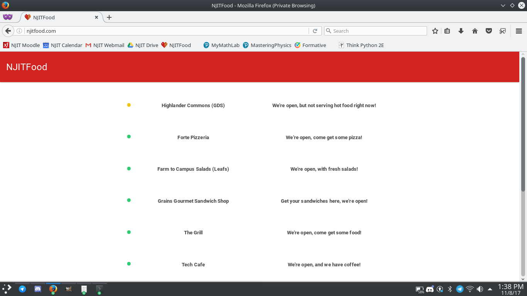Save page to Pocket icon
527x296 pixels.
pyautogui.click(x=489, y=31)
